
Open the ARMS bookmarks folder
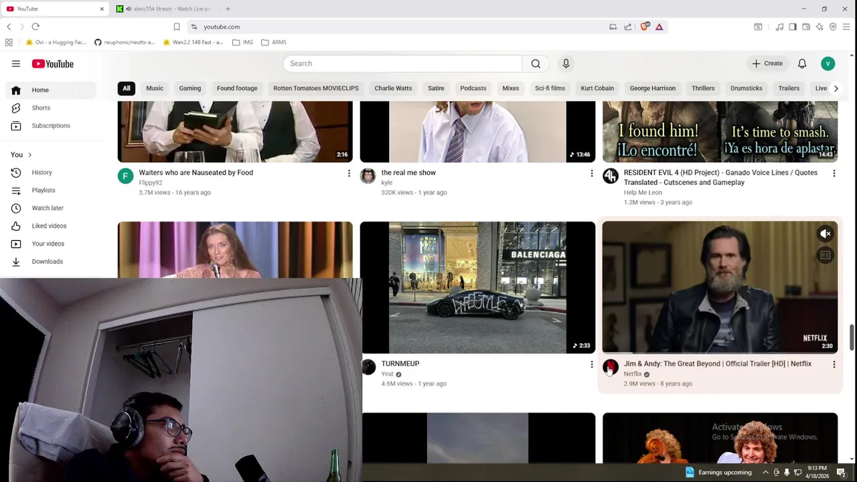point(274,42)
